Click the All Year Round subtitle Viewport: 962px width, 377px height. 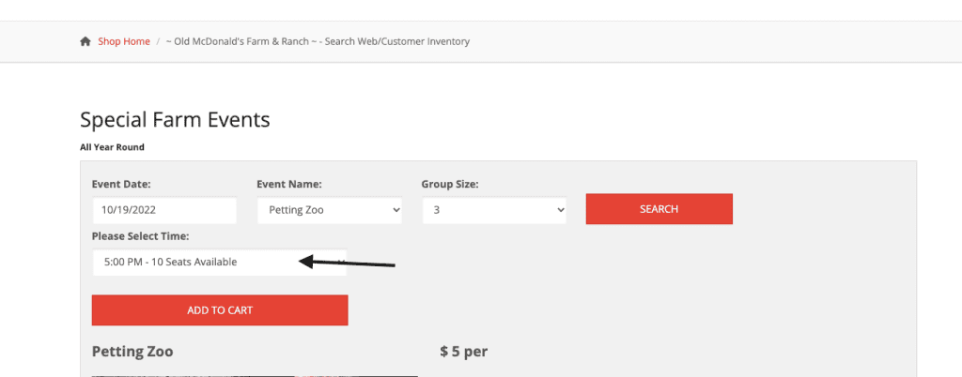coord(113,147)
